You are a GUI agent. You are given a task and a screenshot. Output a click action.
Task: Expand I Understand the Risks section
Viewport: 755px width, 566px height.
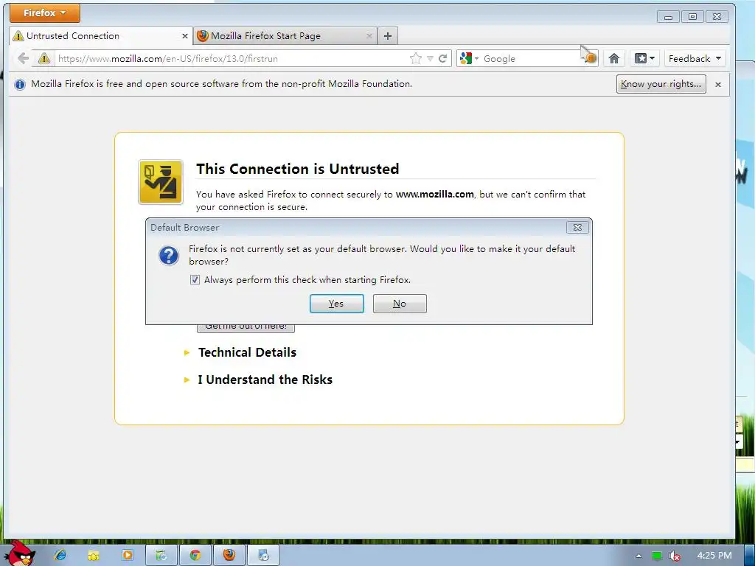265,380
